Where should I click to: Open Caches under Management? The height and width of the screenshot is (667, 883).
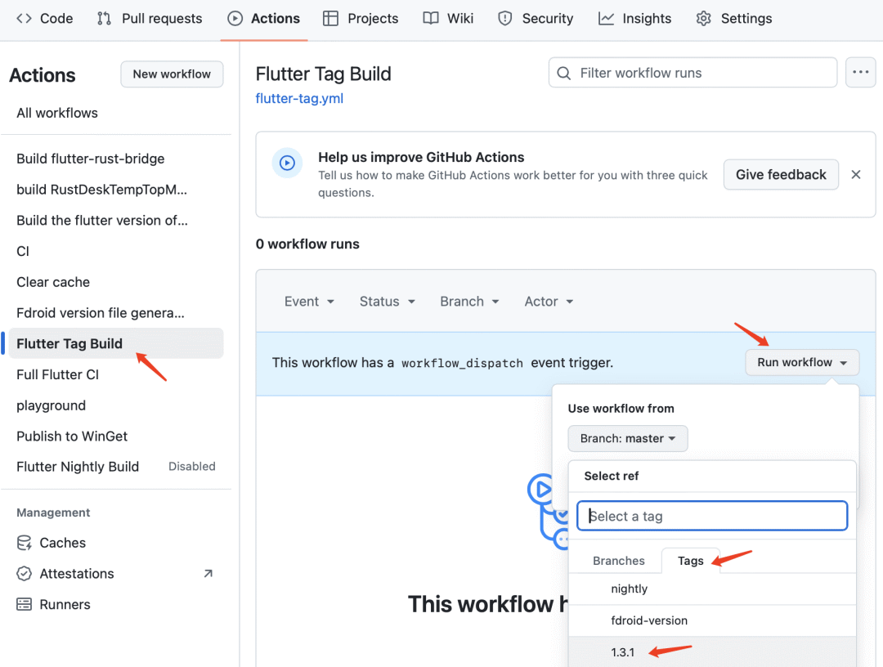click(116, 543)
